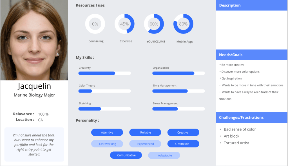Select the Needs/Goals section header
This screenshot has height=166, width=288.
251,55
